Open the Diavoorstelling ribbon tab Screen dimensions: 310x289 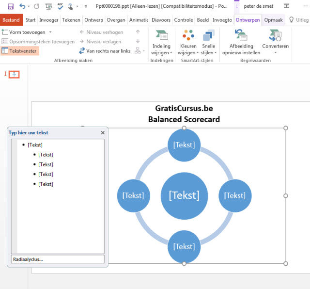[x=161, y=20]
